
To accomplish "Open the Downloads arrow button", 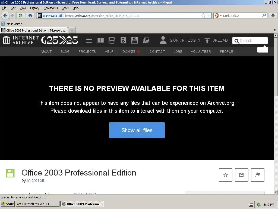I will pos(273,16).
